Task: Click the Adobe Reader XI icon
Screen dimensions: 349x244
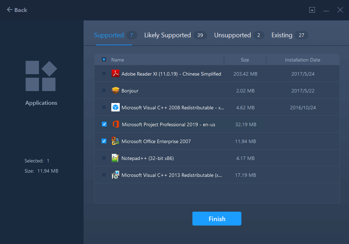Action: (x=116, y=73)
